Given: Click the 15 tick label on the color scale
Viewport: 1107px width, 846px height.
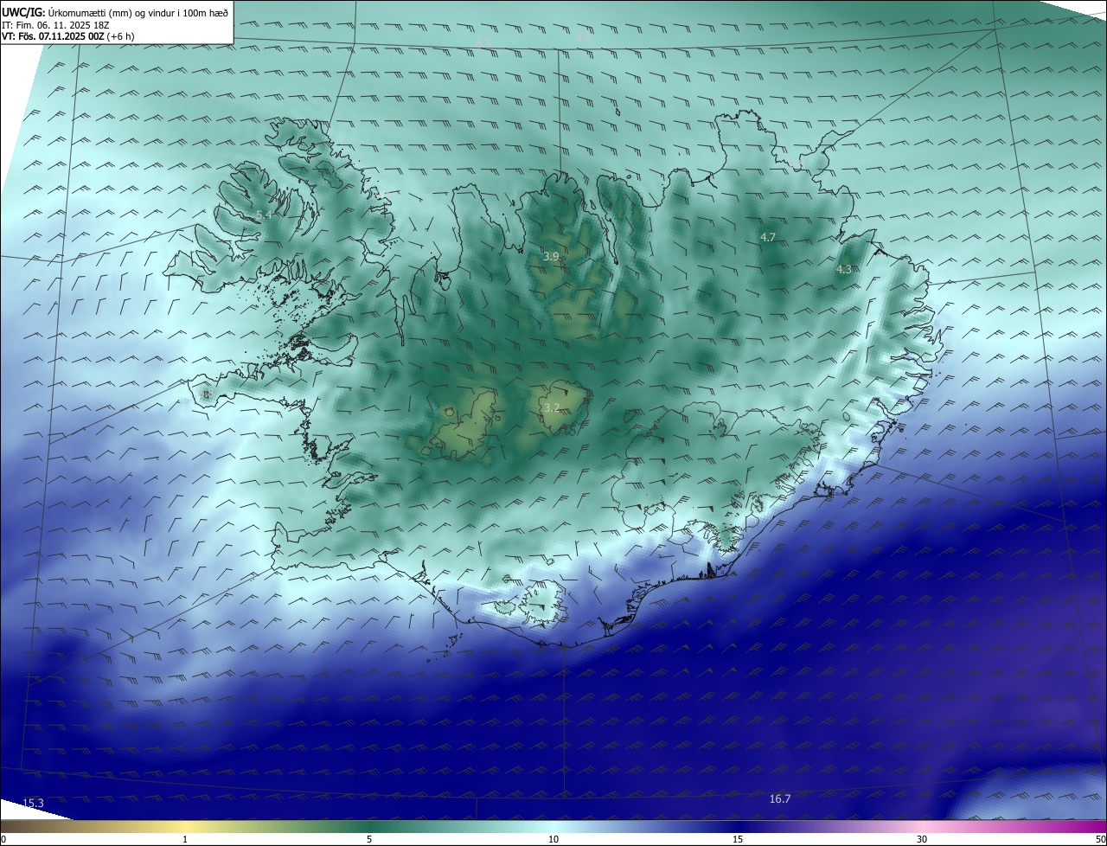Looking at the screenshot, I should tap(738, 839).
